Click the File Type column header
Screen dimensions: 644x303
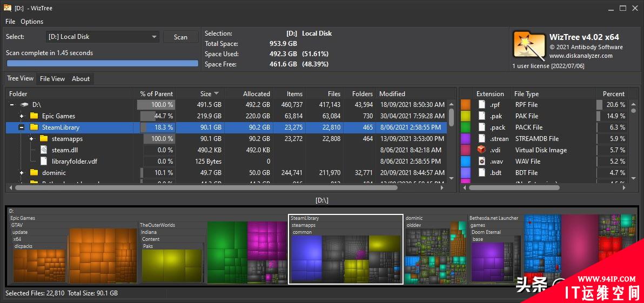tap(553, 94)
